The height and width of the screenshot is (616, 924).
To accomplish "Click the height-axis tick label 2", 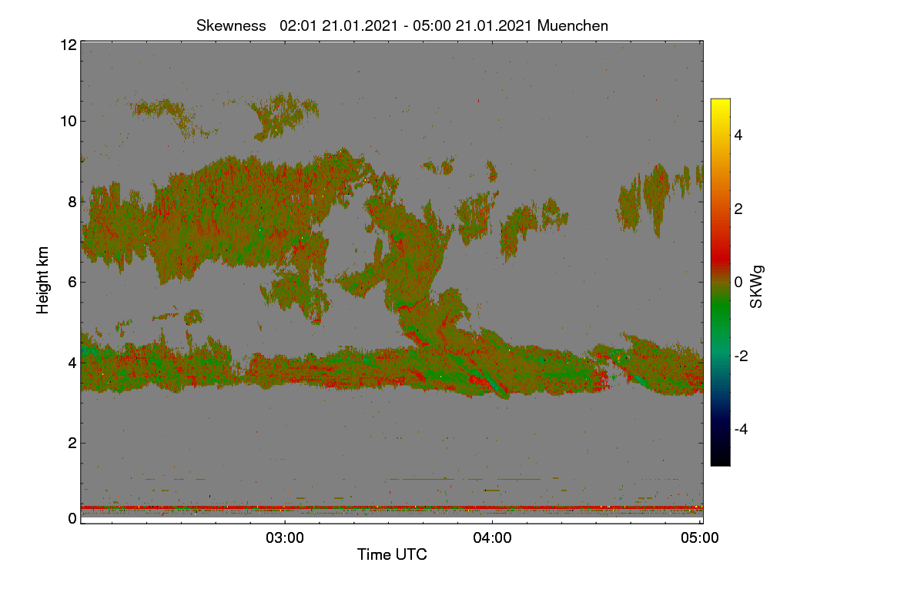I will click(72, 443).
